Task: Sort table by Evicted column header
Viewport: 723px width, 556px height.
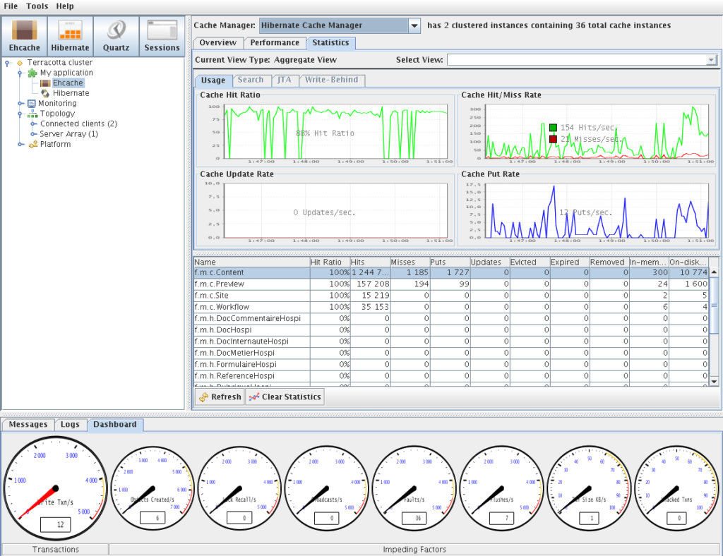Action: [530, 262]
